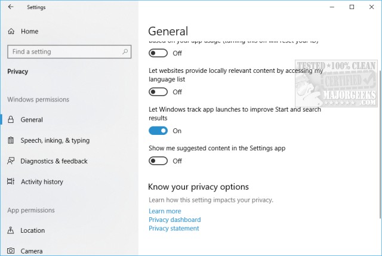Click the back arrow icon

tap(11, 7)
